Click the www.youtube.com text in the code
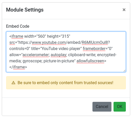132x118 pixels. 49,43
